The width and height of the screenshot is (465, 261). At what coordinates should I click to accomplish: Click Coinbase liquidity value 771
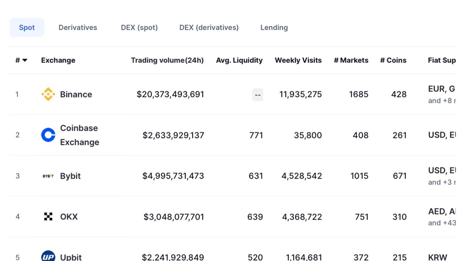[x=256, y=135]
